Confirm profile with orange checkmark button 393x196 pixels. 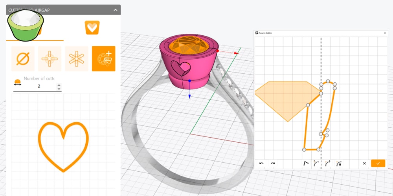pos(378,163)
